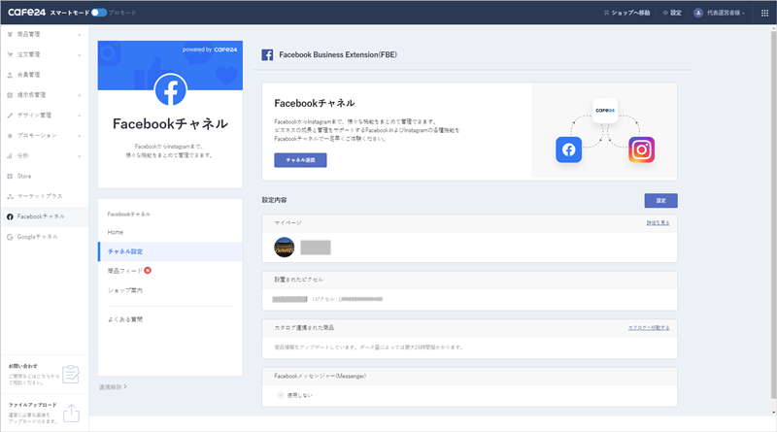This screenshot has height=432, width=777.
Task: Click Facebook icon beside Facebook Business Extension title
Action: tap(268, 55)
